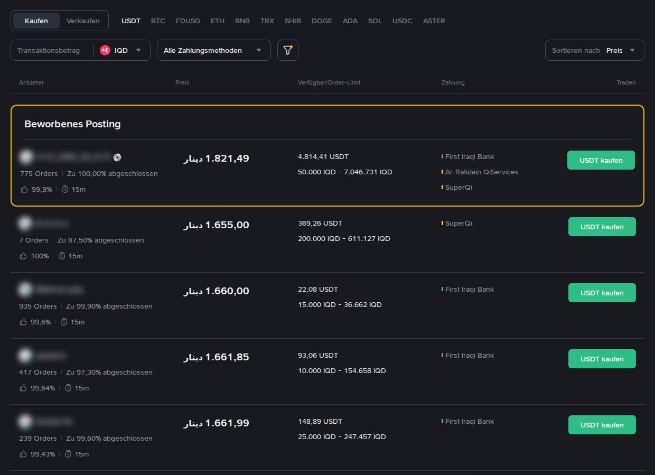
Task: Click 22,08 USDT available amount
Action: coord(318,289)
